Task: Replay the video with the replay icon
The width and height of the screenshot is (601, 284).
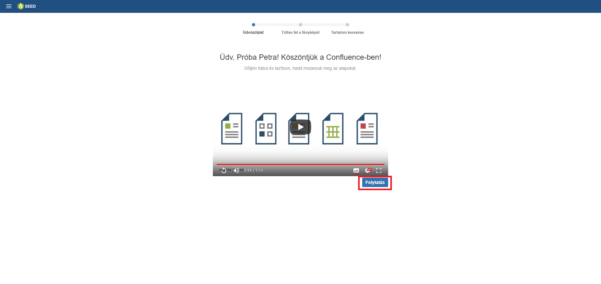Action: pyautogui.click(x=223, y=170)
